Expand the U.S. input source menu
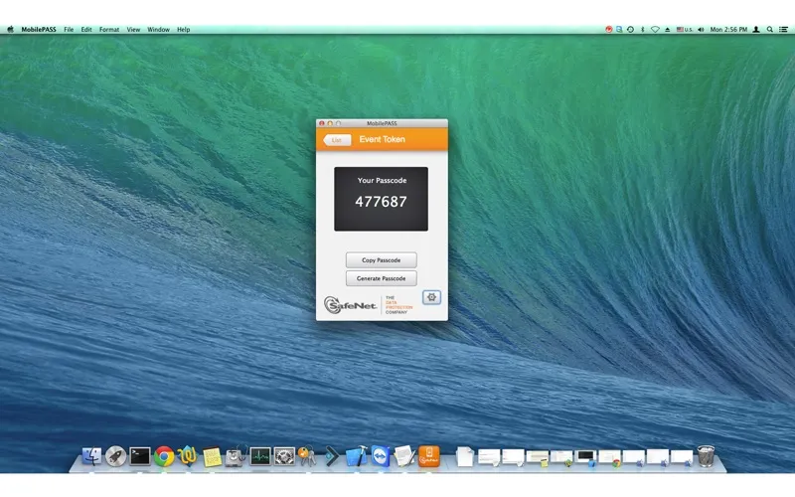This screenshot has height=497, width=795. pos(686,30)
